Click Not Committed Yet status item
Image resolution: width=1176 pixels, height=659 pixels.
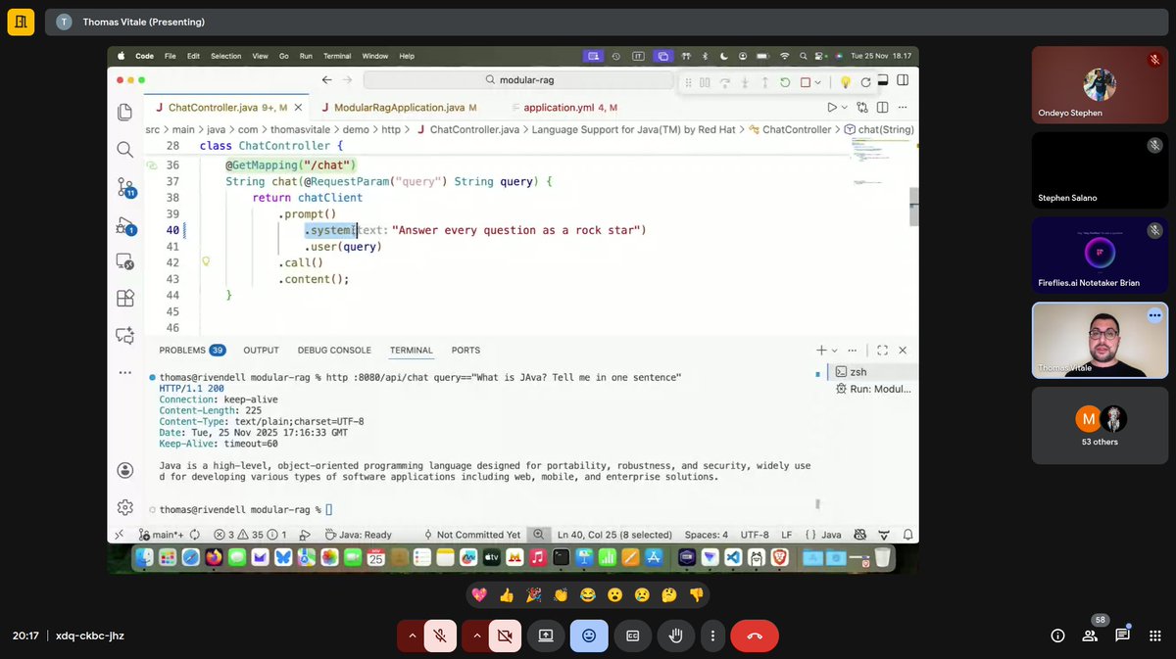point(471,535)
